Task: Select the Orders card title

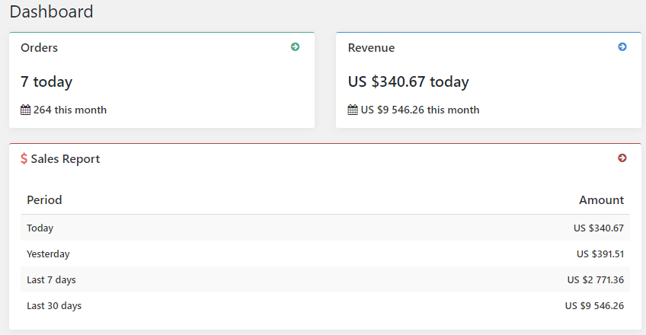Action: tap(39, 48)
